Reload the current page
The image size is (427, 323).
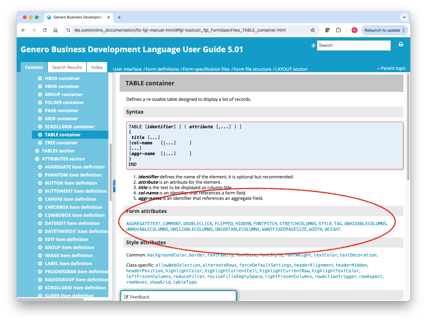point(45,30)
